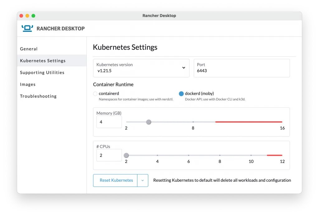This screenshot has width=319, height=216.
Task: Click the RANCHER DESKTOP header title
Action: 61,28
